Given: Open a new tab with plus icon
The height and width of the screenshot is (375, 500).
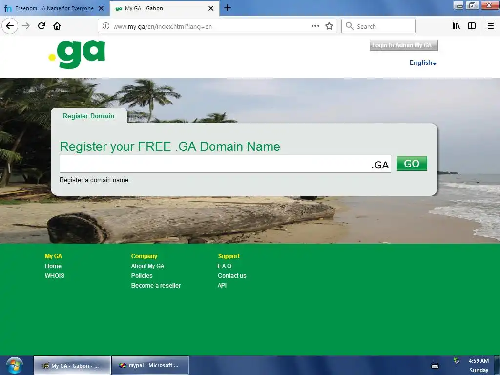Looking at the screenshot, I should 228,8.
